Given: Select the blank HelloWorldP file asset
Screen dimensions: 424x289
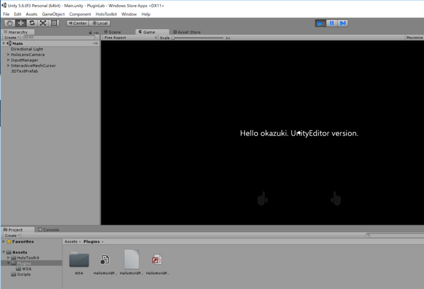Looking at the screenshot, I should click(x=131, y=259).
